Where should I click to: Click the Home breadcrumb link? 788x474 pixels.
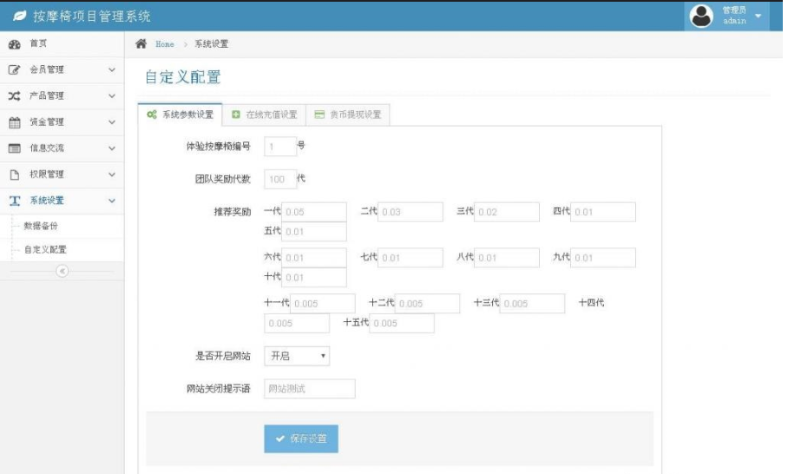pos(165,44)
